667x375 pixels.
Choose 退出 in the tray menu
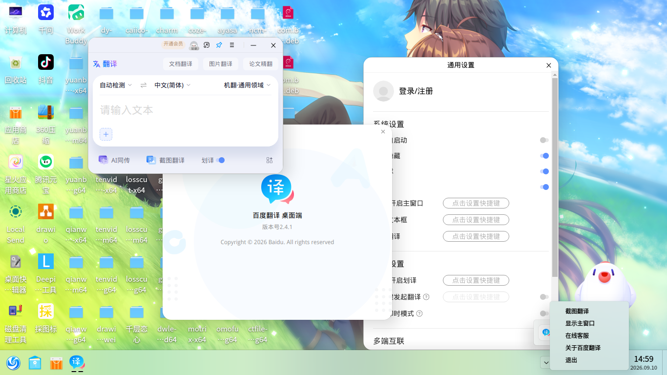[x=571, y=360]
